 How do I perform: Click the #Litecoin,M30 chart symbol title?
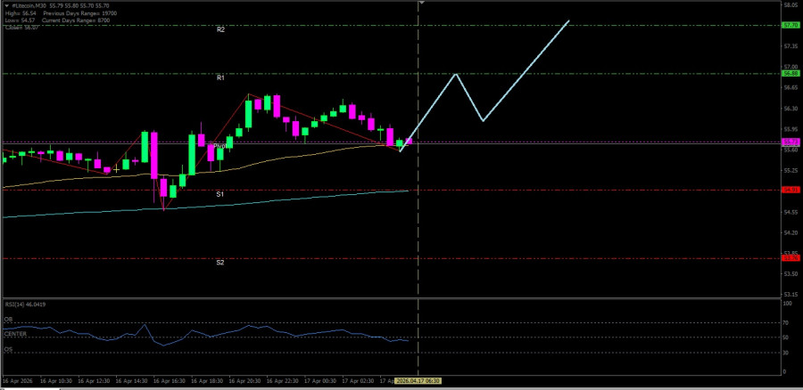pos(27,5)
